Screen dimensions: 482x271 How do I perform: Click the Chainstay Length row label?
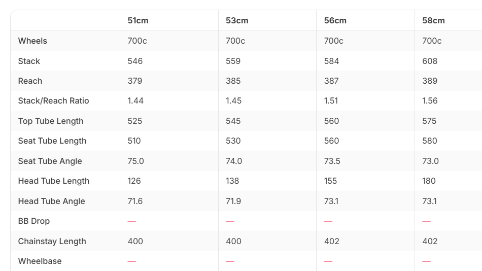click(x=52, y=242)
